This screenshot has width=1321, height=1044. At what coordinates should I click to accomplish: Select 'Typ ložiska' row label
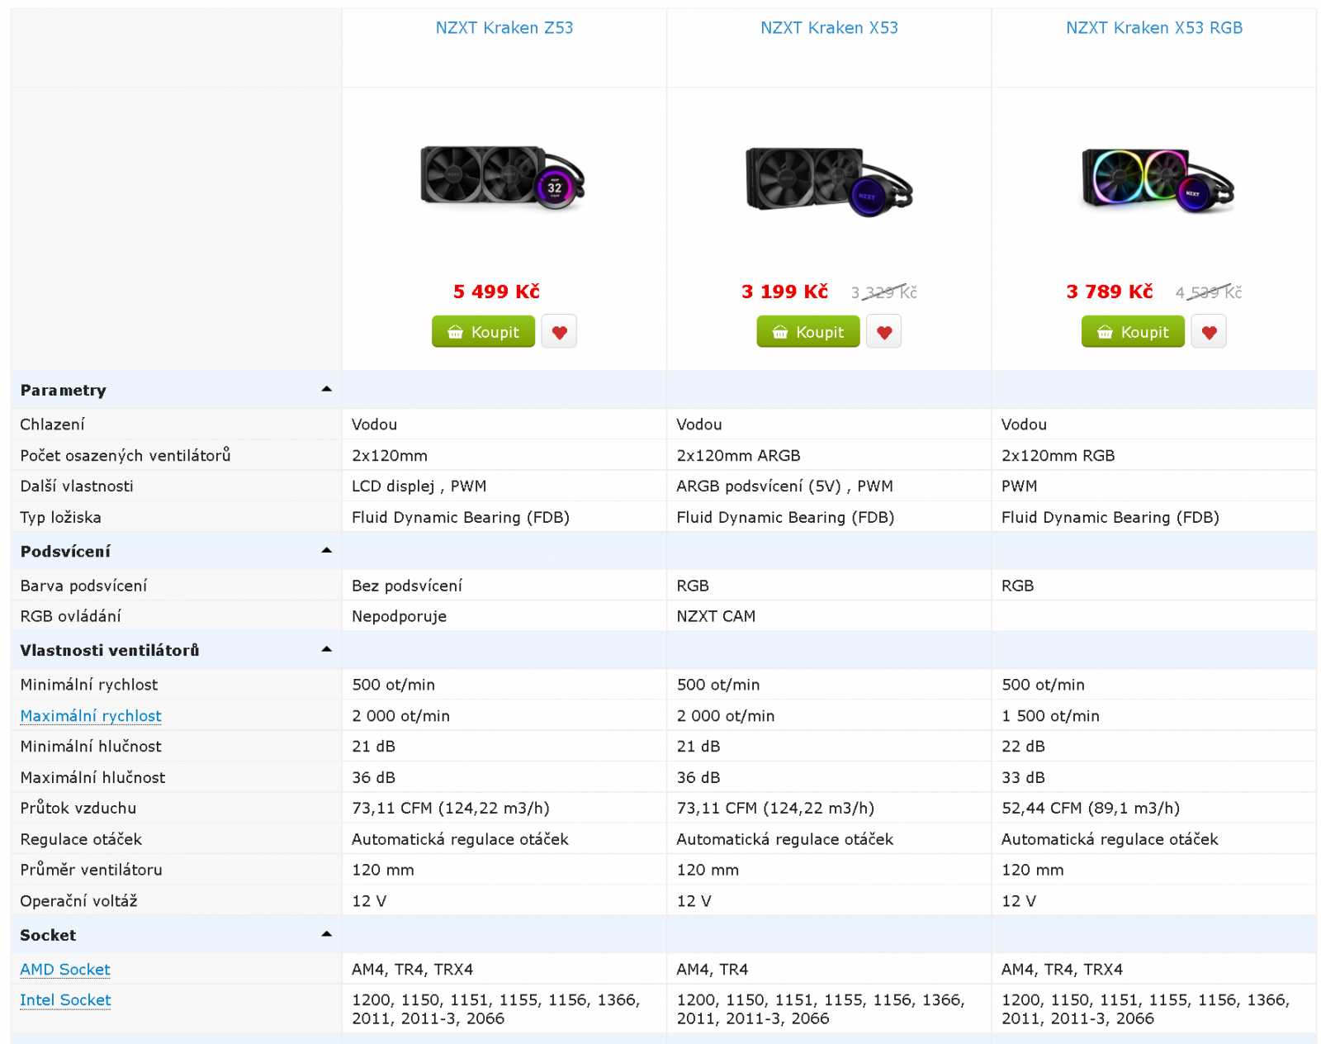(x=61, y=518)
